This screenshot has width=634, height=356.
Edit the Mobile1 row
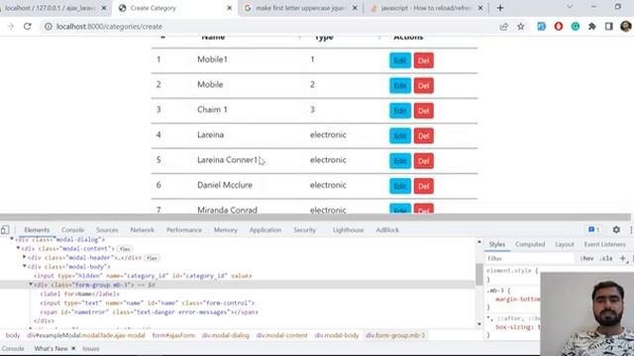(x=400, y=60)
